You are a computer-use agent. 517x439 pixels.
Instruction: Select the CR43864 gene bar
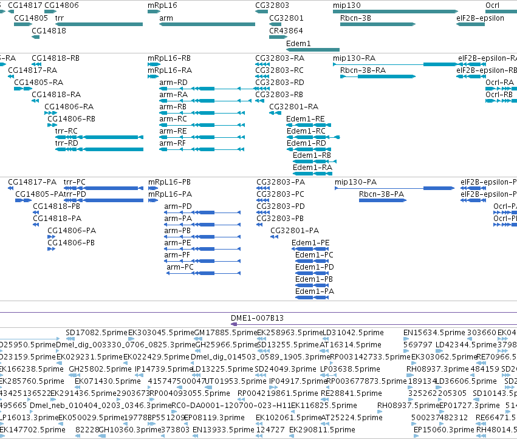(278, 37)
